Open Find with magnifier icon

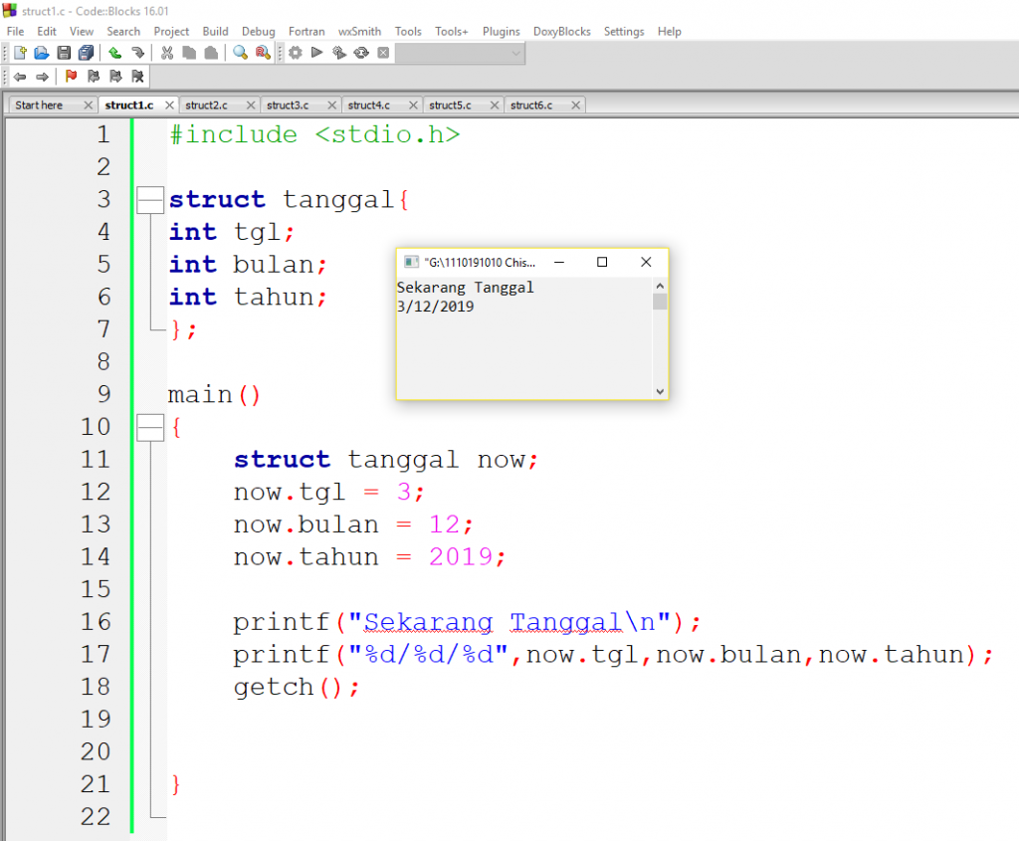241,53
